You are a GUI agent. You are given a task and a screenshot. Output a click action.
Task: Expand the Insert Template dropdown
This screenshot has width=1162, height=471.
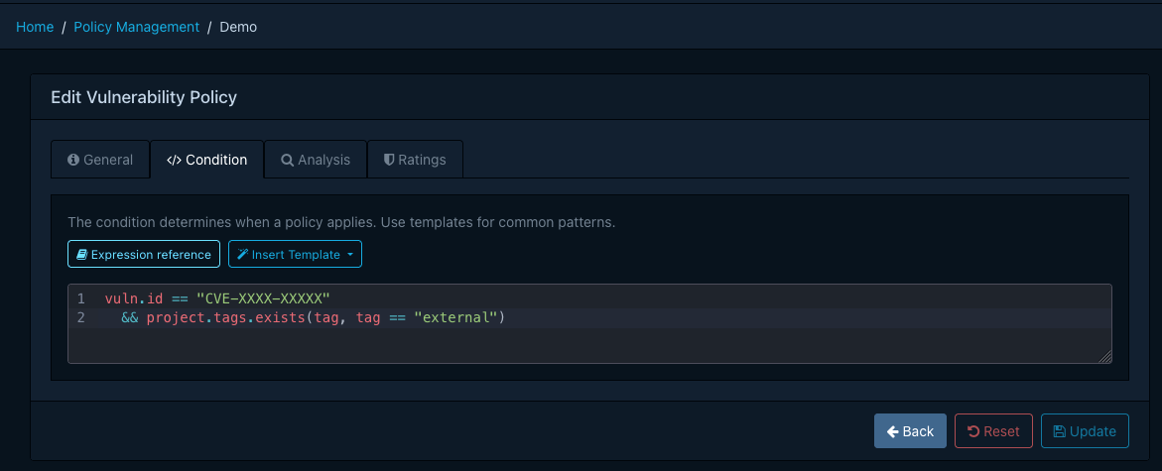coord(295,254)
